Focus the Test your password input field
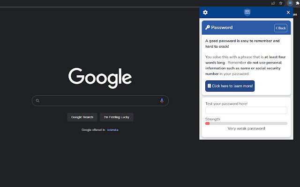300x187 pixels. [246, 110]
